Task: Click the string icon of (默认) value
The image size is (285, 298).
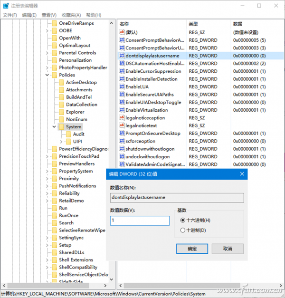Action: [x=122, y=32]
